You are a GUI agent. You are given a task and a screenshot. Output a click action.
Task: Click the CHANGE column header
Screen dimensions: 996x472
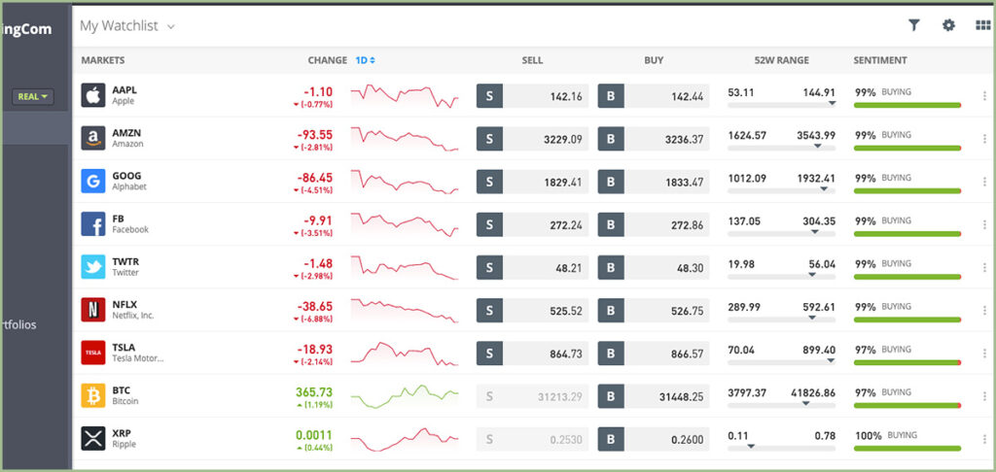click(x=327, y=60)
